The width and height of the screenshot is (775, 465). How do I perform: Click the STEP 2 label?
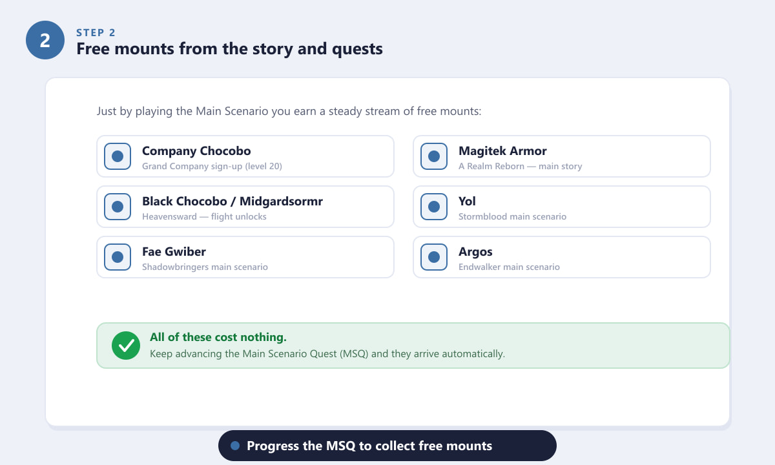pyautogui.click(x=96, y=32)
